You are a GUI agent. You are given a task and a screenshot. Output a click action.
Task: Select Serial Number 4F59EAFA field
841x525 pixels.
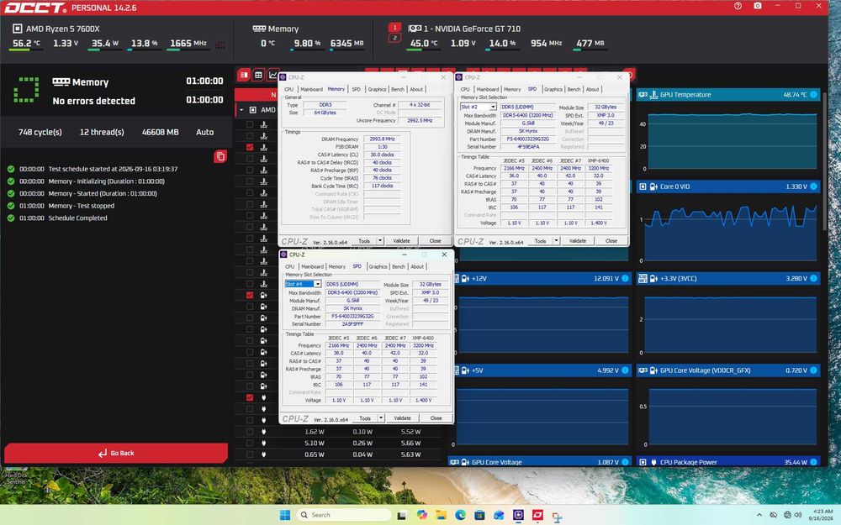point(527,147)
